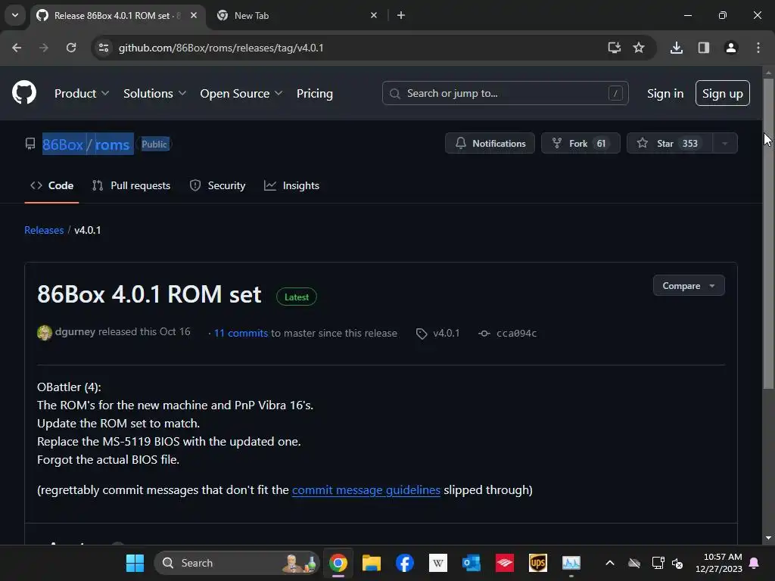Open the roms repository link
Image resolution: width=775 pixels, height=581 pixels.
(112, 144)
